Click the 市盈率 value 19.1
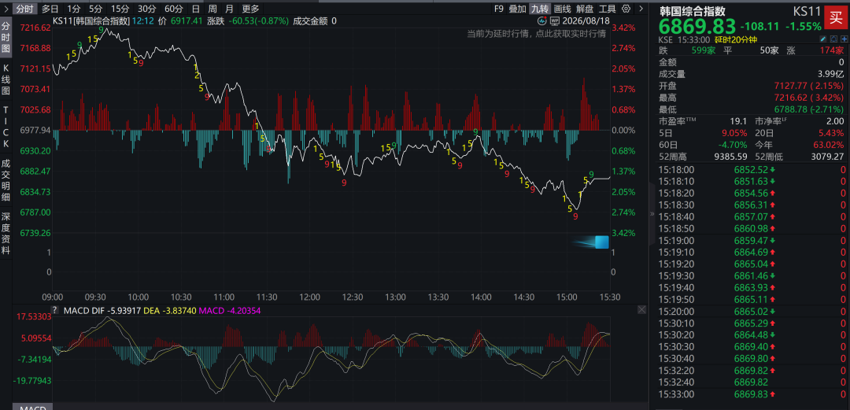The image size is (850, 410). click(739, 121)
